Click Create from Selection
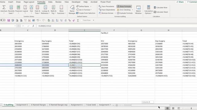 [86, 13]
